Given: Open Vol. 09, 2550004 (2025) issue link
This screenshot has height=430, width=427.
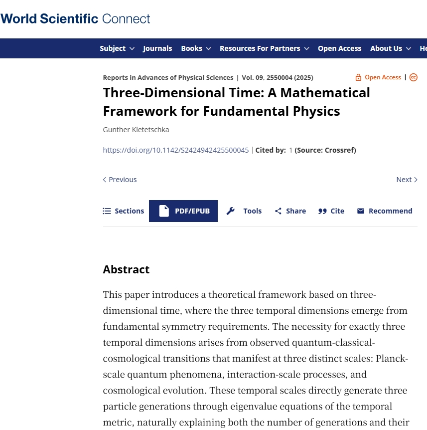Looking at the screenshot, I should click(278, 78).
